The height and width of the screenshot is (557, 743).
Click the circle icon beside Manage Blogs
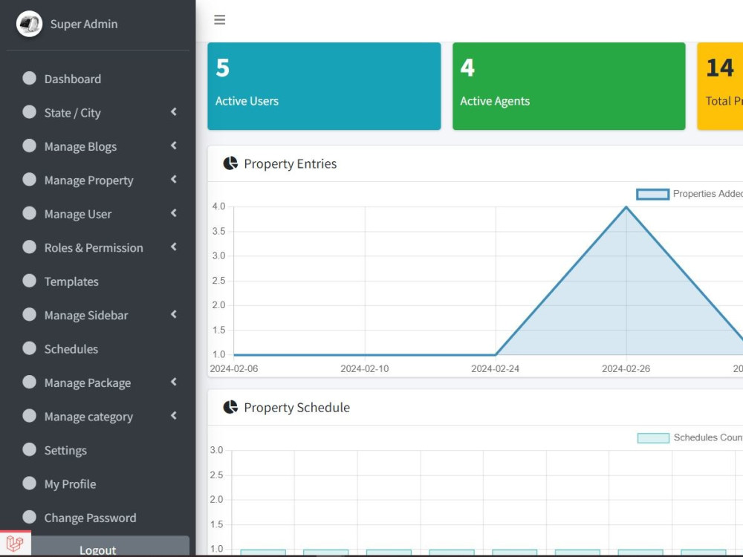30,146
